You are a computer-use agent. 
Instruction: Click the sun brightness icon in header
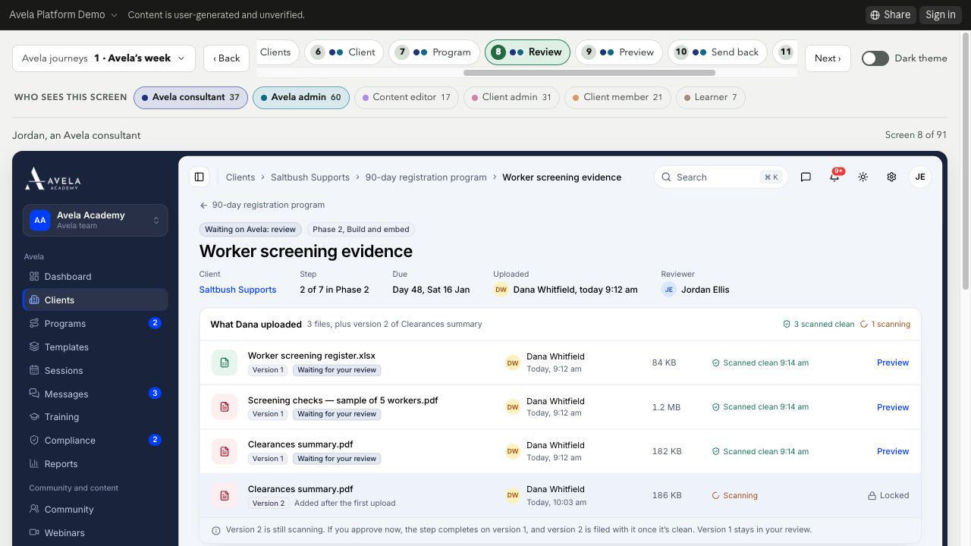[x=863, y=177]
